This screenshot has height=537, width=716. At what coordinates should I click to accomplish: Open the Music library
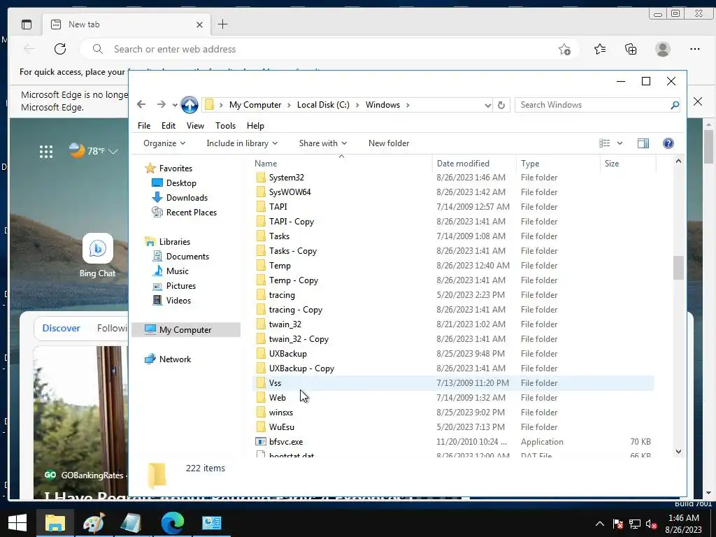pyautogui.click(x=177, y=271)
